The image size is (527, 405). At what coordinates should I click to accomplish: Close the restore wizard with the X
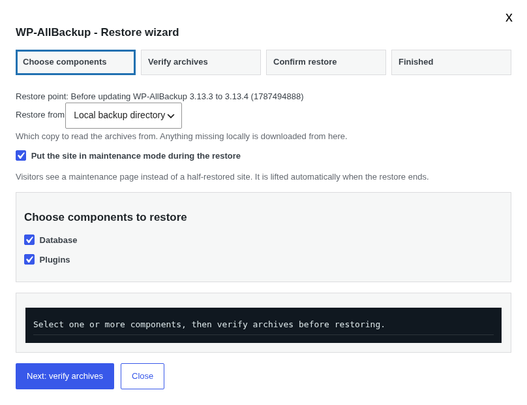[x=509, y=18]
